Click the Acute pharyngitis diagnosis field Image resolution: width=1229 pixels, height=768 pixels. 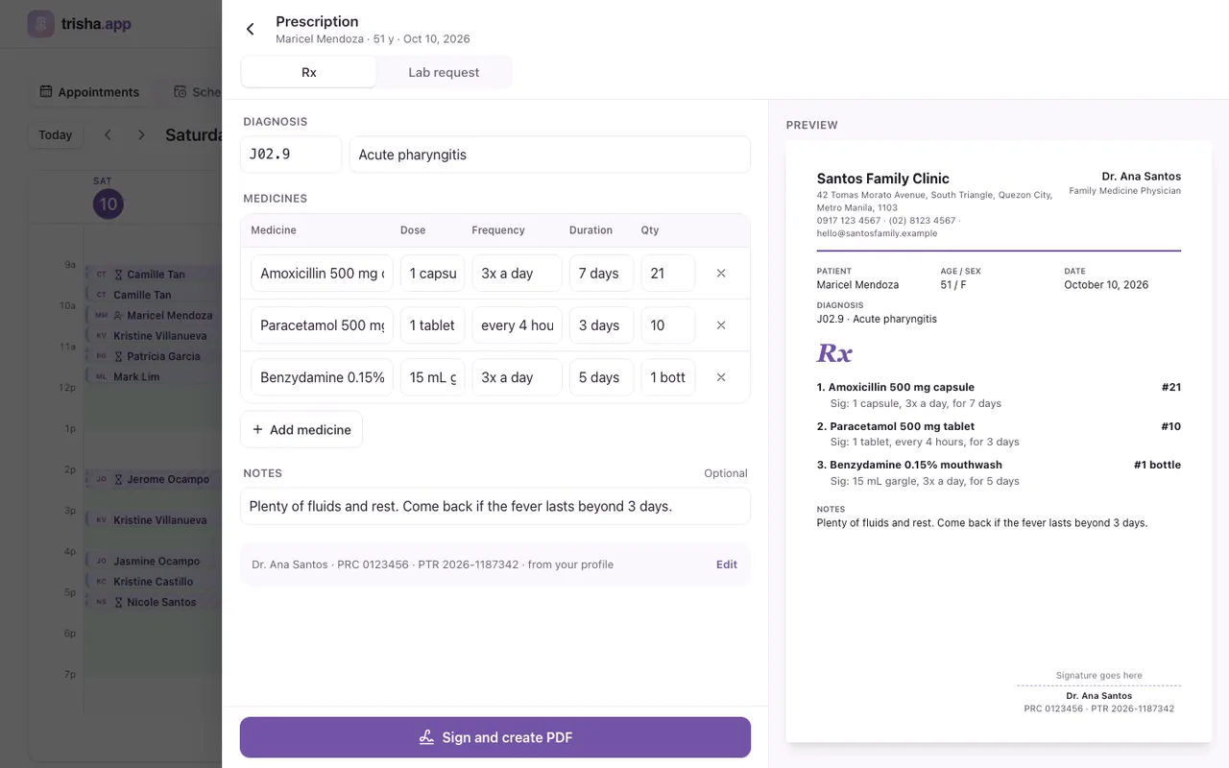[550, 155]
